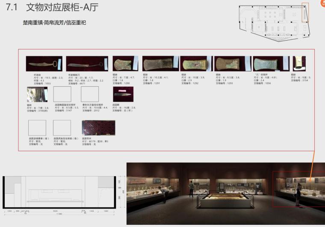Click bronze axe photo numbered 1293

[229, 63]
